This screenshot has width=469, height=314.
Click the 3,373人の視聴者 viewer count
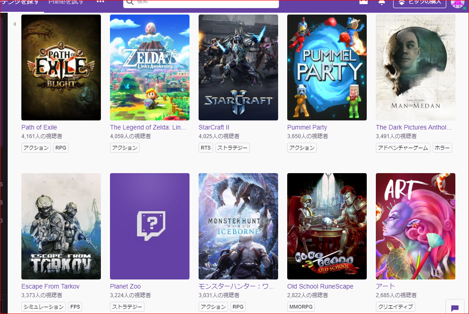[x=42, y=295]
